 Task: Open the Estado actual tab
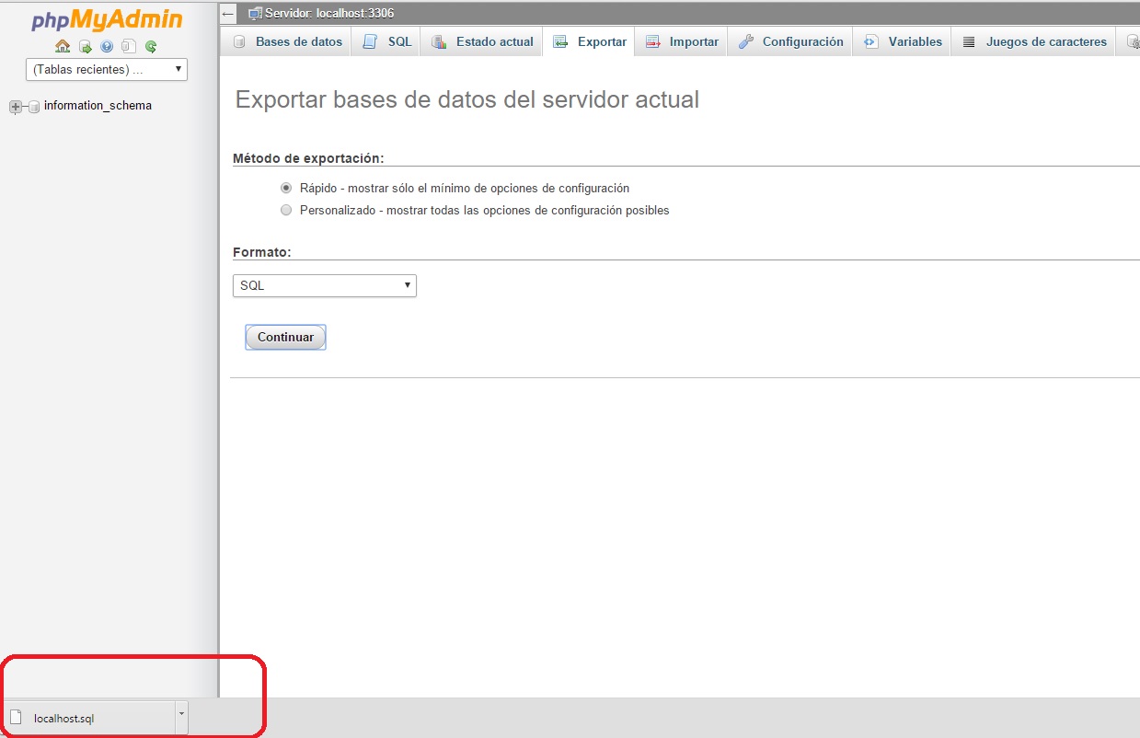[482, 41]
